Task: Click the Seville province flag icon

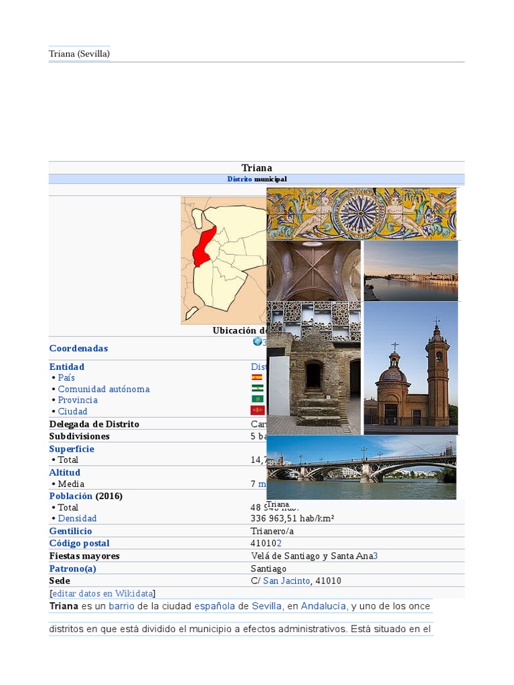Action: point(258,399)
